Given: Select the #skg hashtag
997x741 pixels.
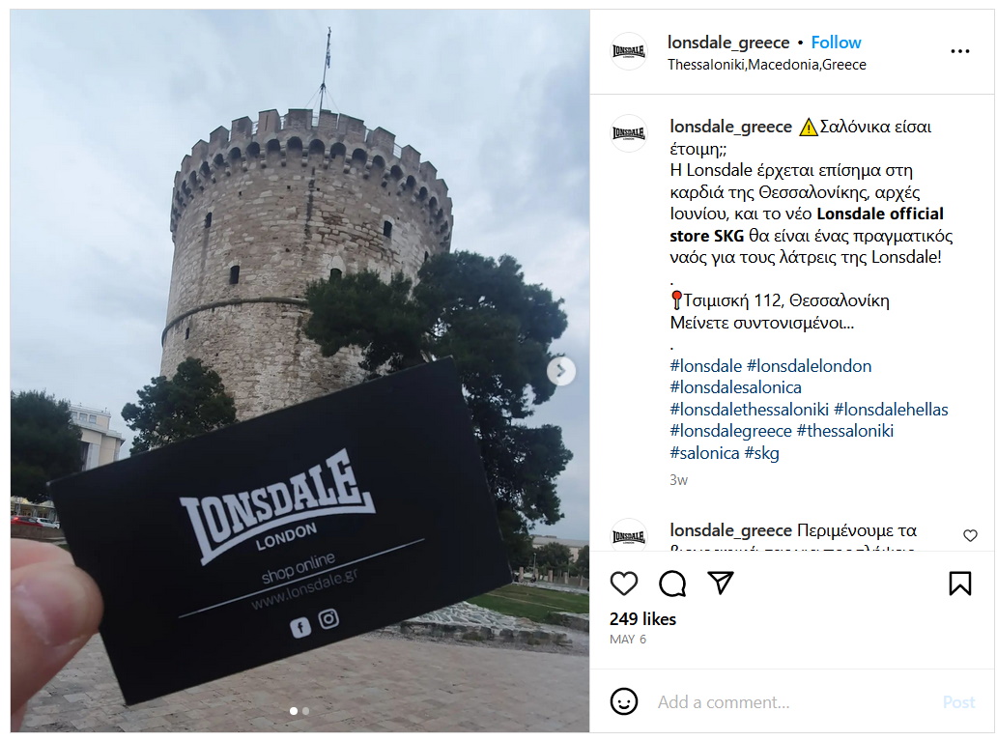Looking at the screenshot, I should pyautogui.click(x=761, y=453).
